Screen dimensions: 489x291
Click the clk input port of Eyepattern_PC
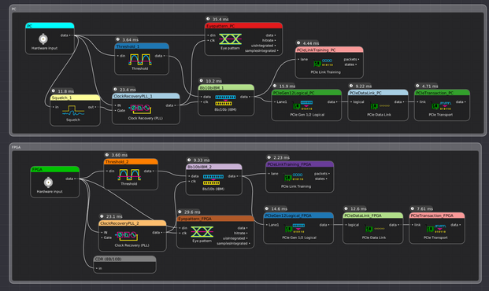click(x=211, y=40)
